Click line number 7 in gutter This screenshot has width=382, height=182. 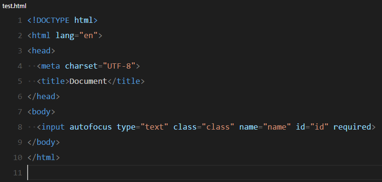pyautogui.click(x=20, y=112)
